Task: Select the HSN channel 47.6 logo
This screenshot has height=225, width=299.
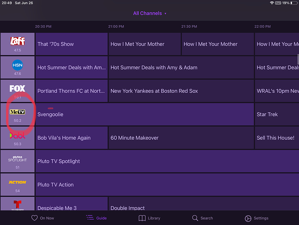Action: pyautogui.click(x=18, y=67)
